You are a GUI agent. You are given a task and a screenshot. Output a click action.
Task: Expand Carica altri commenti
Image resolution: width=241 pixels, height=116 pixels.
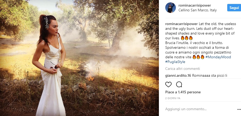tap(179, 69)
